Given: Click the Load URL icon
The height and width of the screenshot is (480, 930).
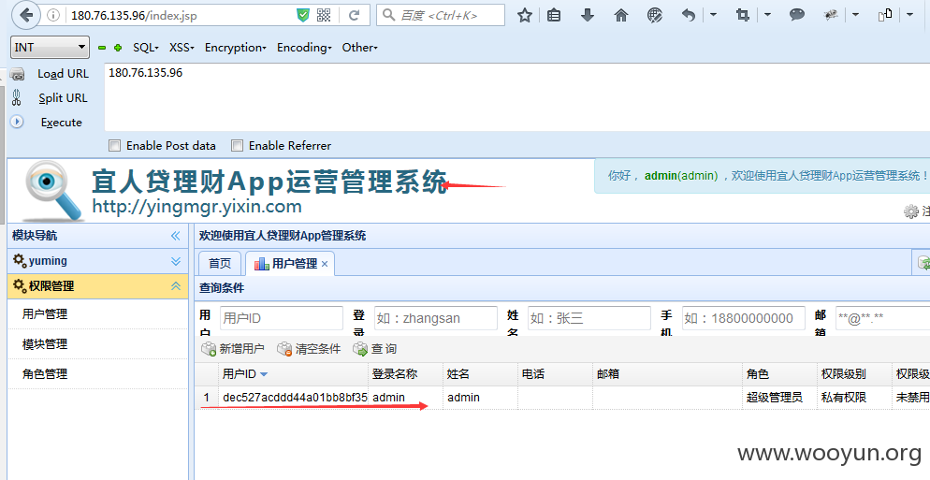Looking at the screenshot, I should click(x=17, y=74).
